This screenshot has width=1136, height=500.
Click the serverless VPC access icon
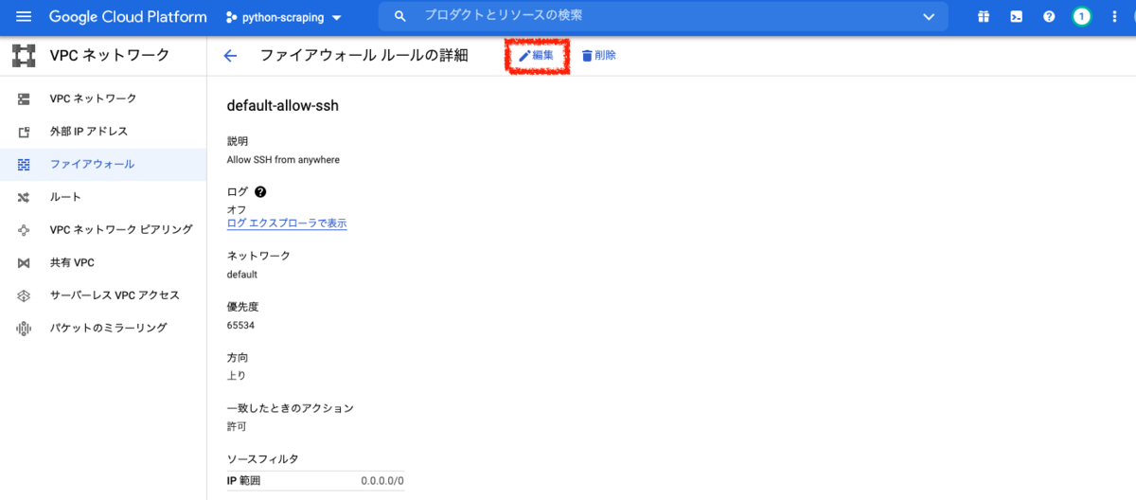(x=24, y=295)
